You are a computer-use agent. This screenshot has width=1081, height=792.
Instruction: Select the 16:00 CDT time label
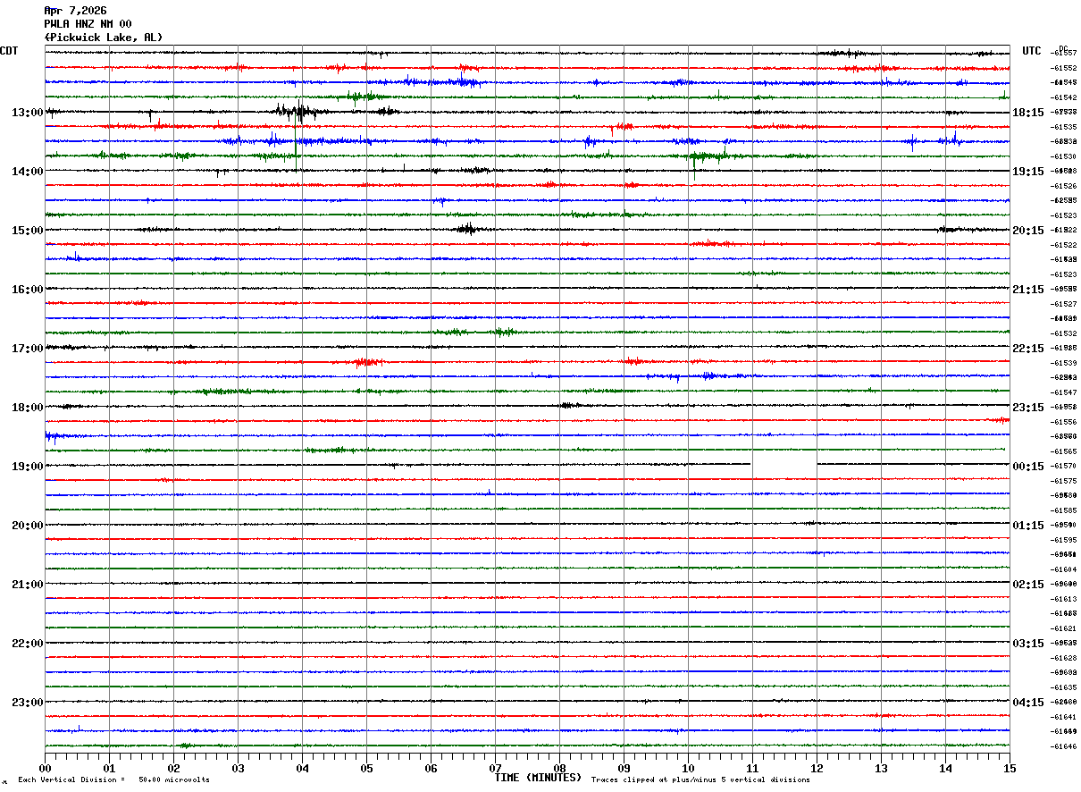tap(28, 290)
